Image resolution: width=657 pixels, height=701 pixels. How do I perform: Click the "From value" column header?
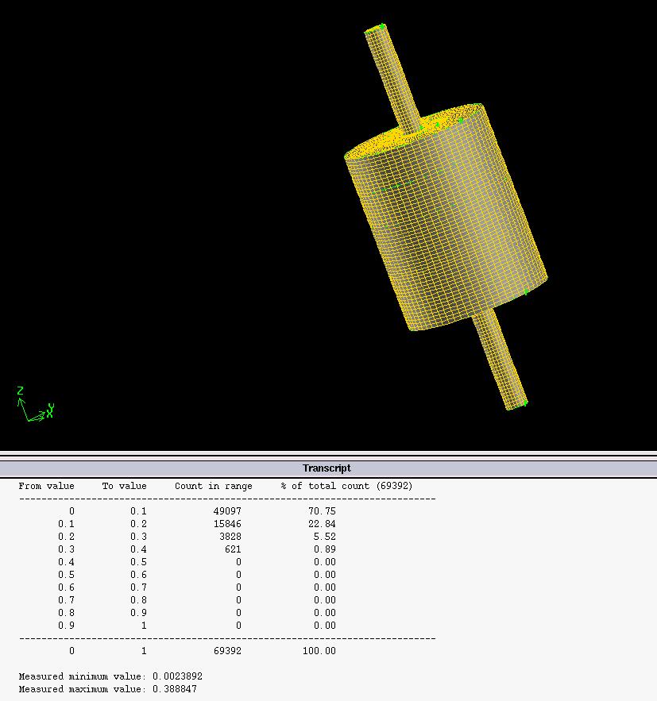pyautogui.click(x=46, y=486)
